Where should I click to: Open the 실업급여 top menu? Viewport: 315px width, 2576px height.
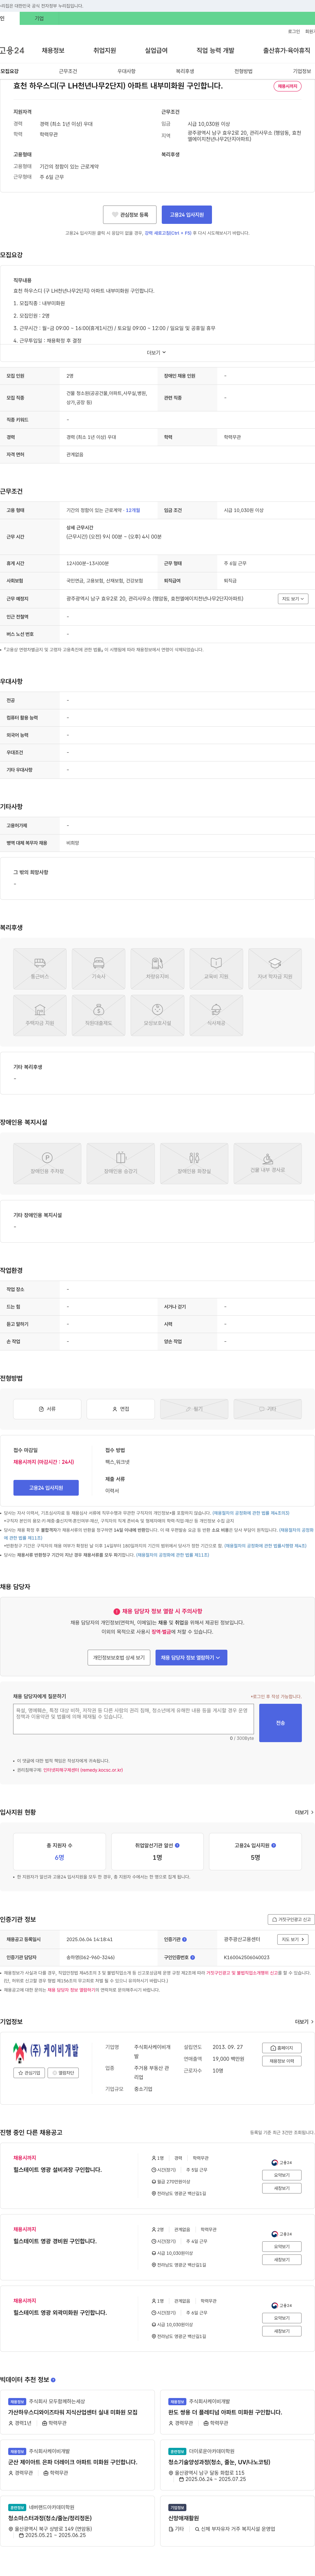tap(156, 50)
